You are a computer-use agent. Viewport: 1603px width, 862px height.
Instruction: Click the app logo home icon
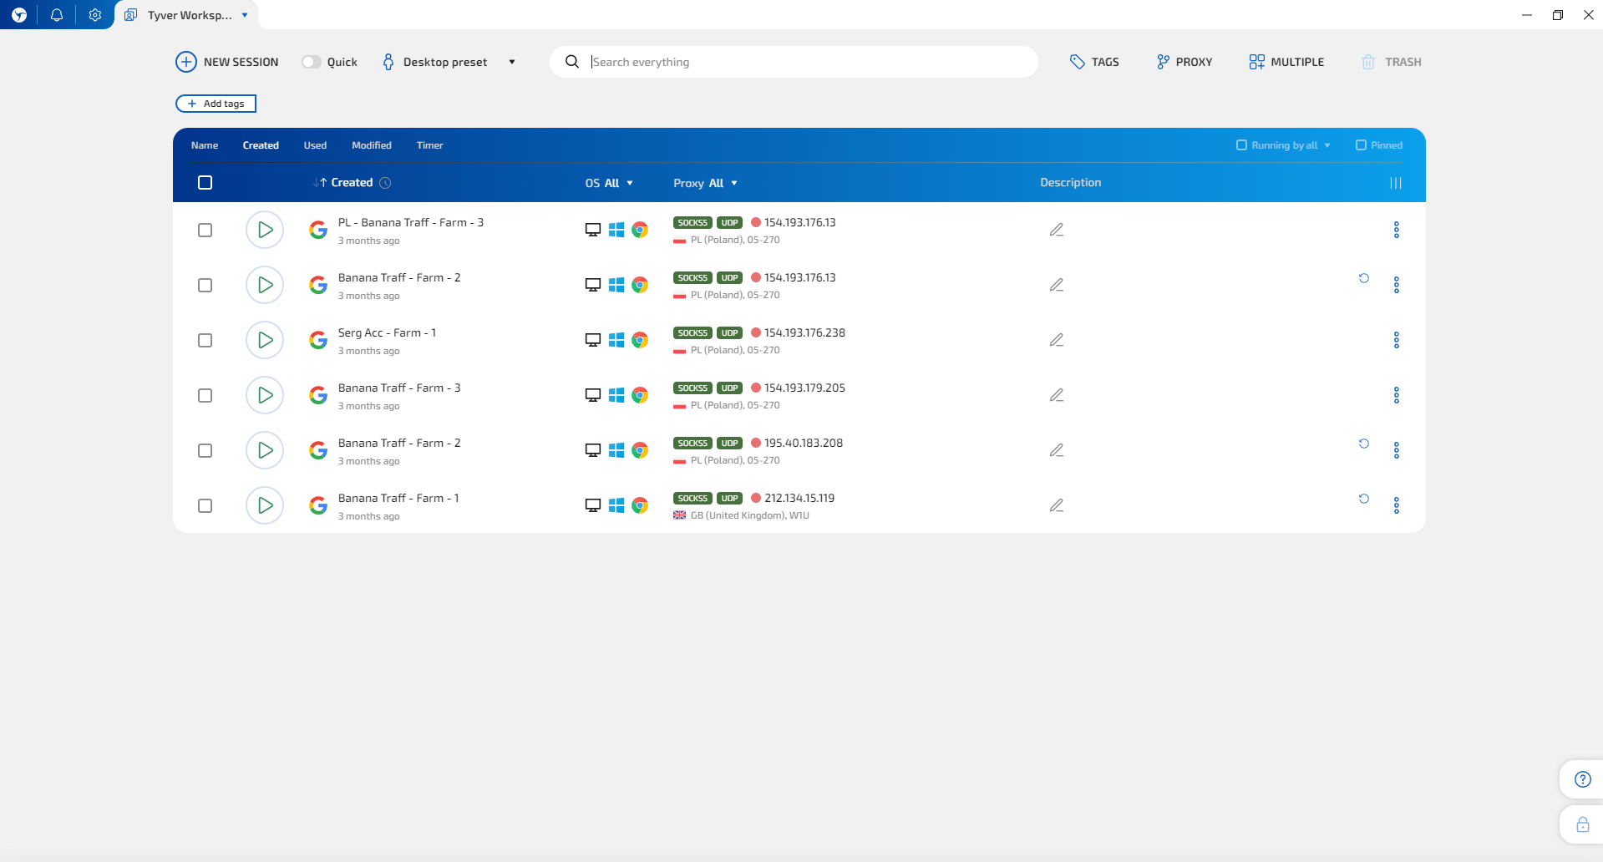tap(19, 15)
